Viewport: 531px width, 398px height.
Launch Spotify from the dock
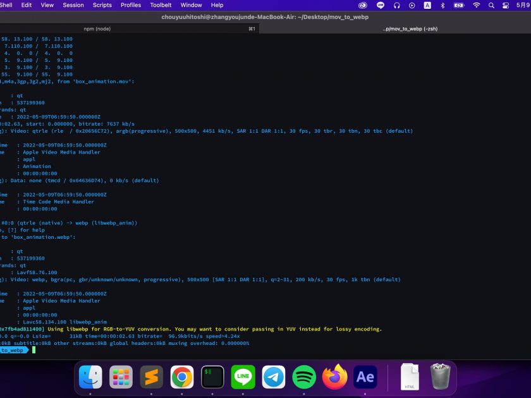click(304, 377)
